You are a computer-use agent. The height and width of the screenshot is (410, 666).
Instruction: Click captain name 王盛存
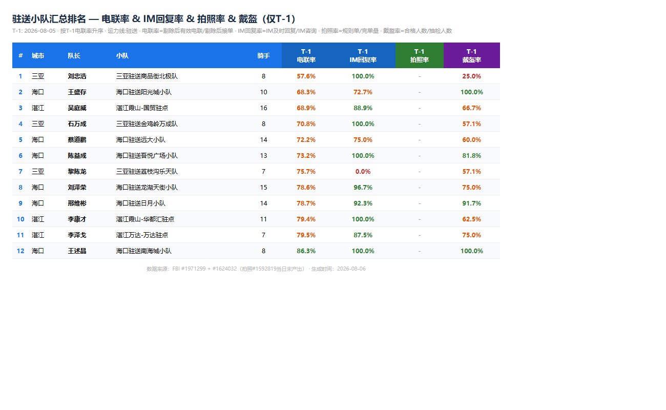point(77,92)
